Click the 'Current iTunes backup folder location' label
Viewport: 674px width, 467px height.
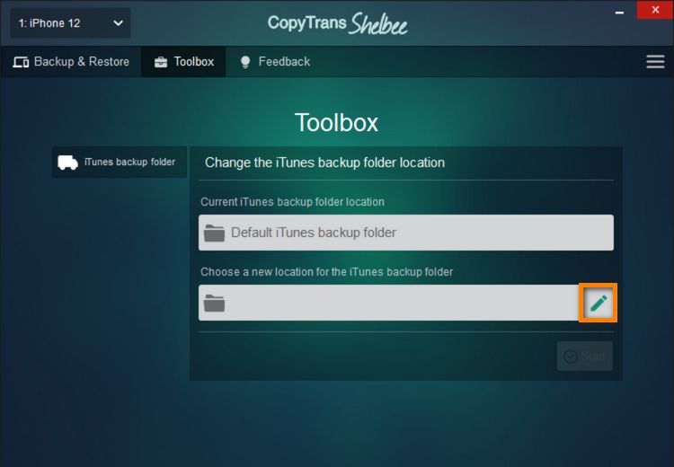(292, 202)
